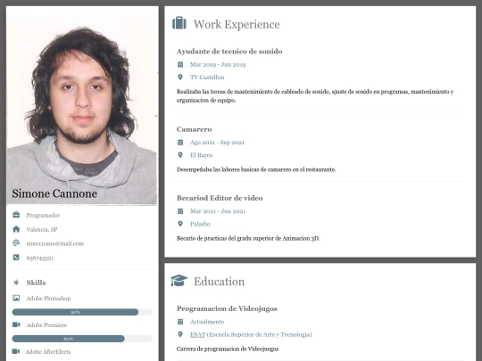Click the Adobe Premiere 80% progress bar
Screen dimensions: 482x361
[82, 339]
